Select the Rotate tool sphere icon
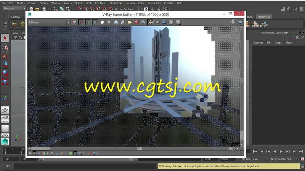The image size is (305, 171). click(x=5, y=73)
